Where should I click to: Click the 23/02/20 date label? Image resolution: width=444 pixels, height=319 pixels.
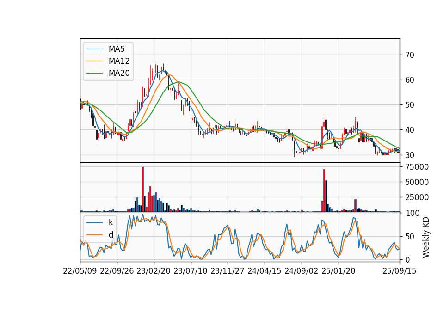[154, 271]
